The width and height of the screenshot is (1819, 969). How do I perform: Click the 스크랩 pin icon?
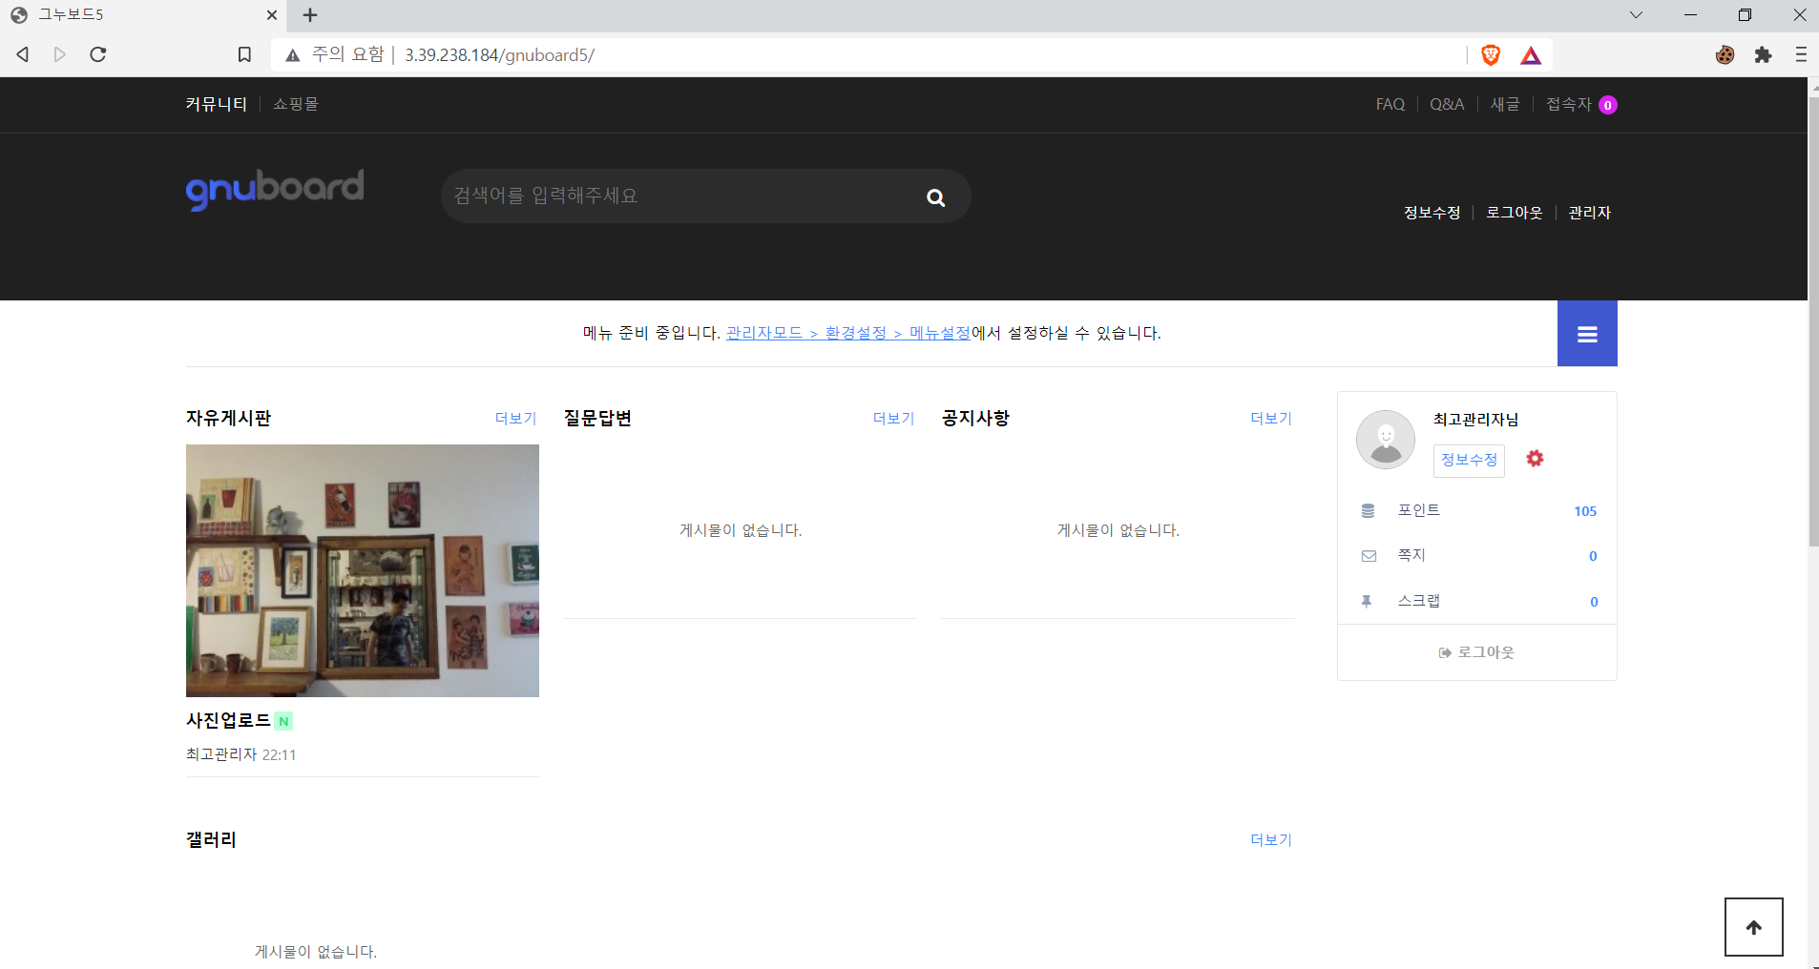coord(1367,601)
